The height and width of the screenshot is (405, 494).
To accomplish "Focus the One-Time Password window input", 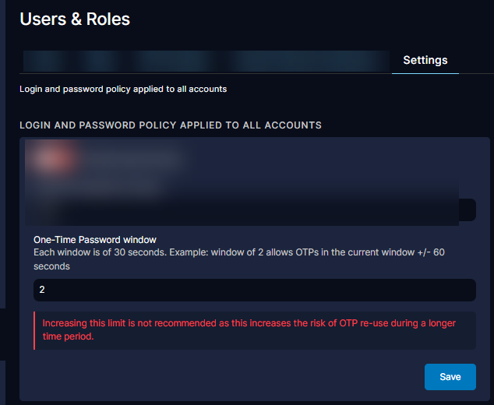I will tap(254, 290).
